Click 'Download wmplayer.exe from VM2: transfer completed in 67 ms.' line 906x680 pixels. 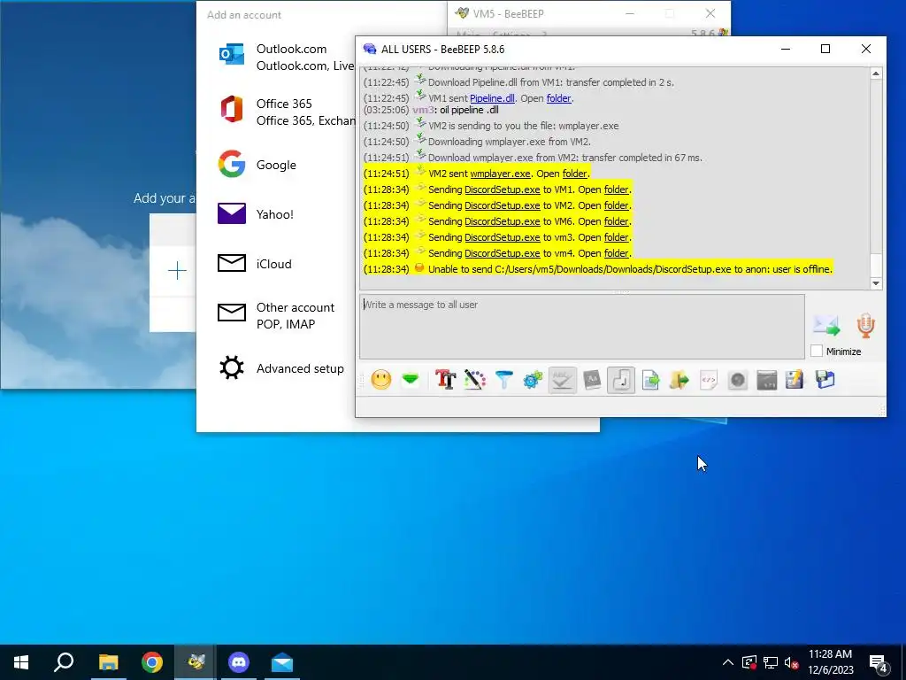pyautogui.click(x=565, y=158)
